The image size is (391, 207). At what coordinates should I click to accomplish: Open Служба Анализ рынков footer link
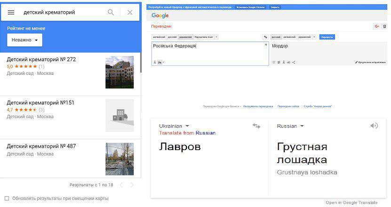[x=318, y=106]
